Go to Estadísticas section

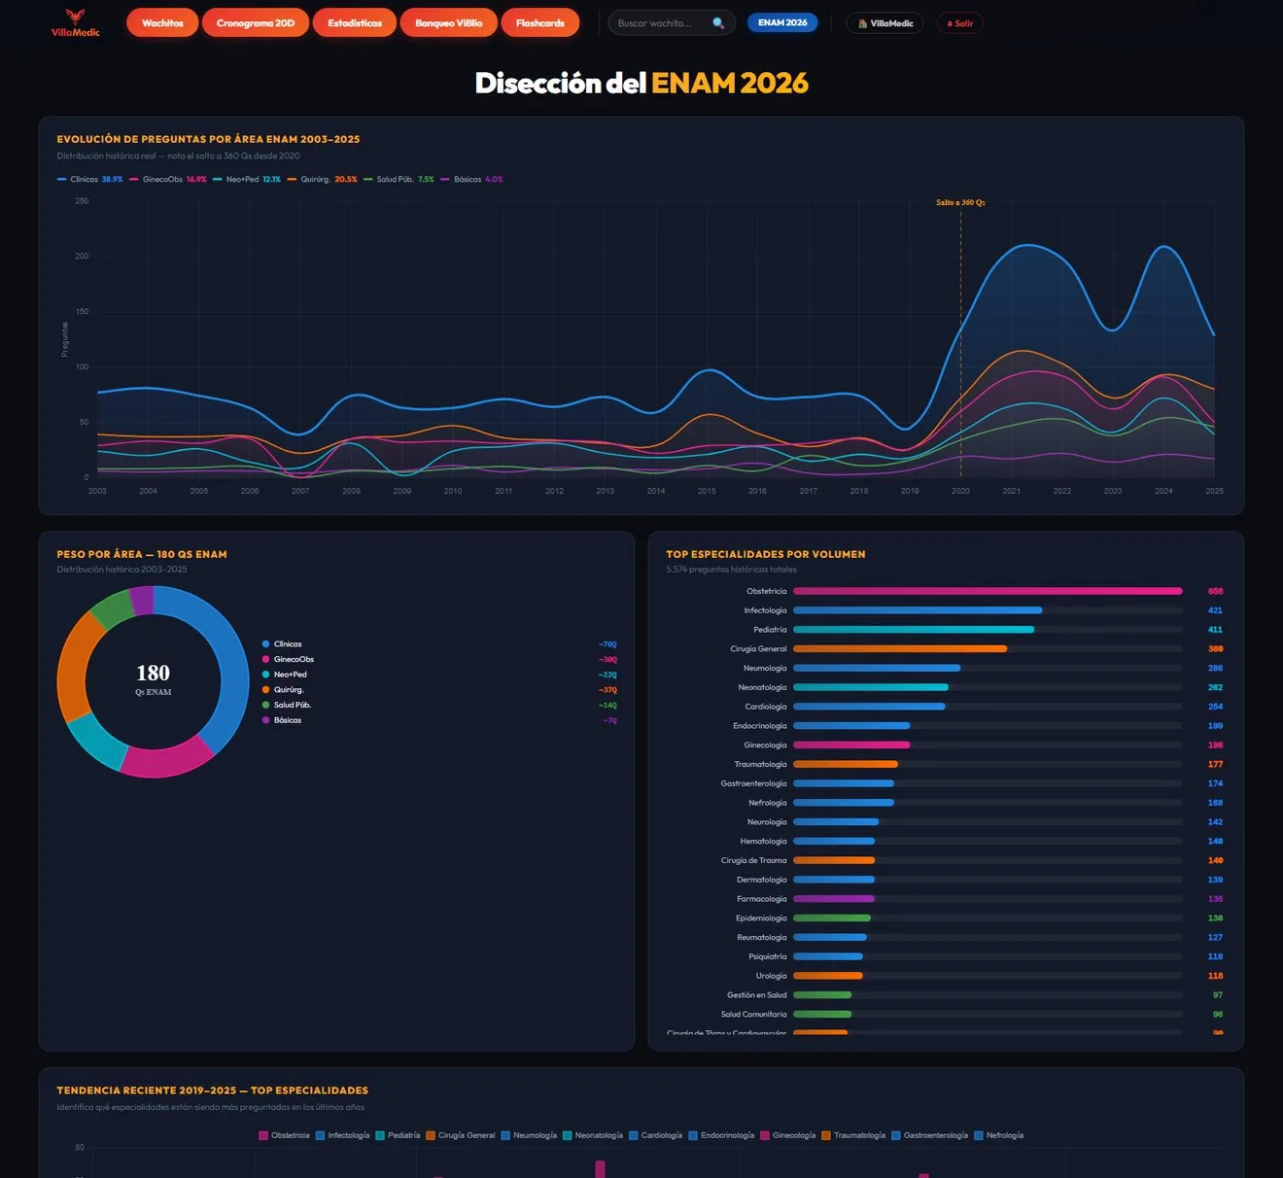point(355,22)
